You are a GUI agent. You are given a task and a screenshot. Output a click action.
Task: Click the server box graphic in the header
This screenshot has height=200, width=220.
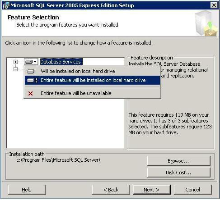(x=206, y=23)
